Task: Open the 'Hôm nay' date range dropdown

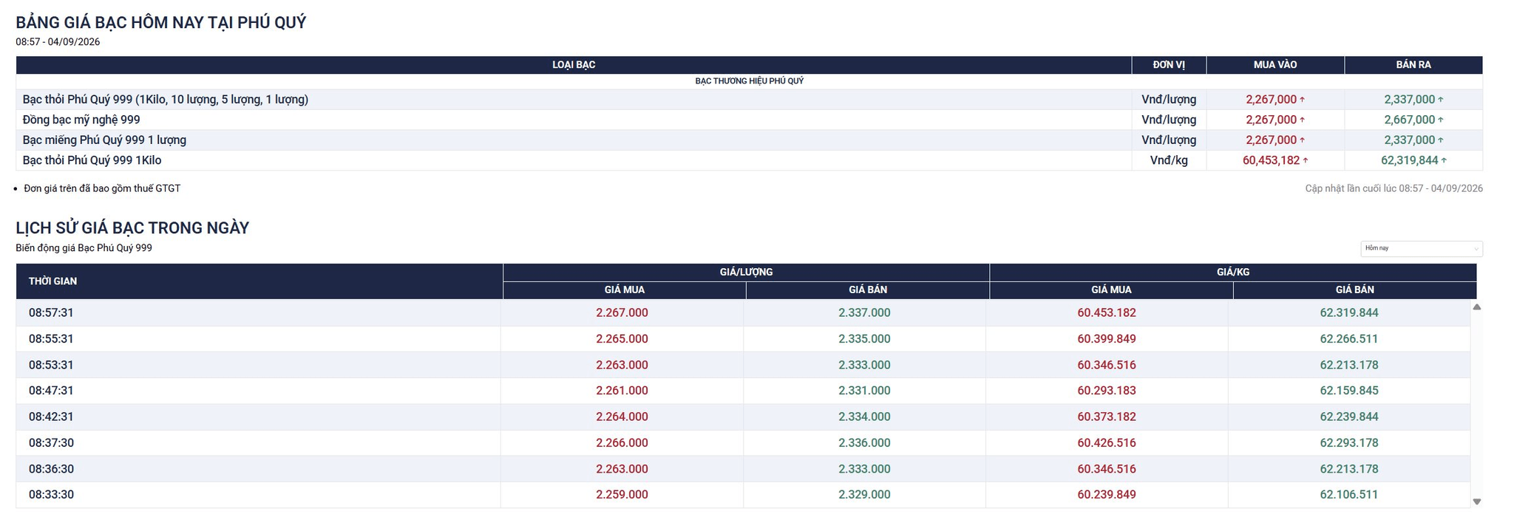Action: point(1421,249)
